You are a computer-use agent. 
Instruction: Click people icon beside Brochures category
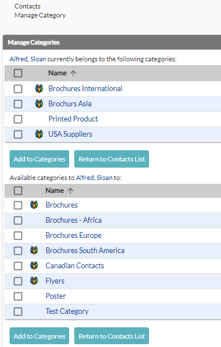tap(34, 205)
